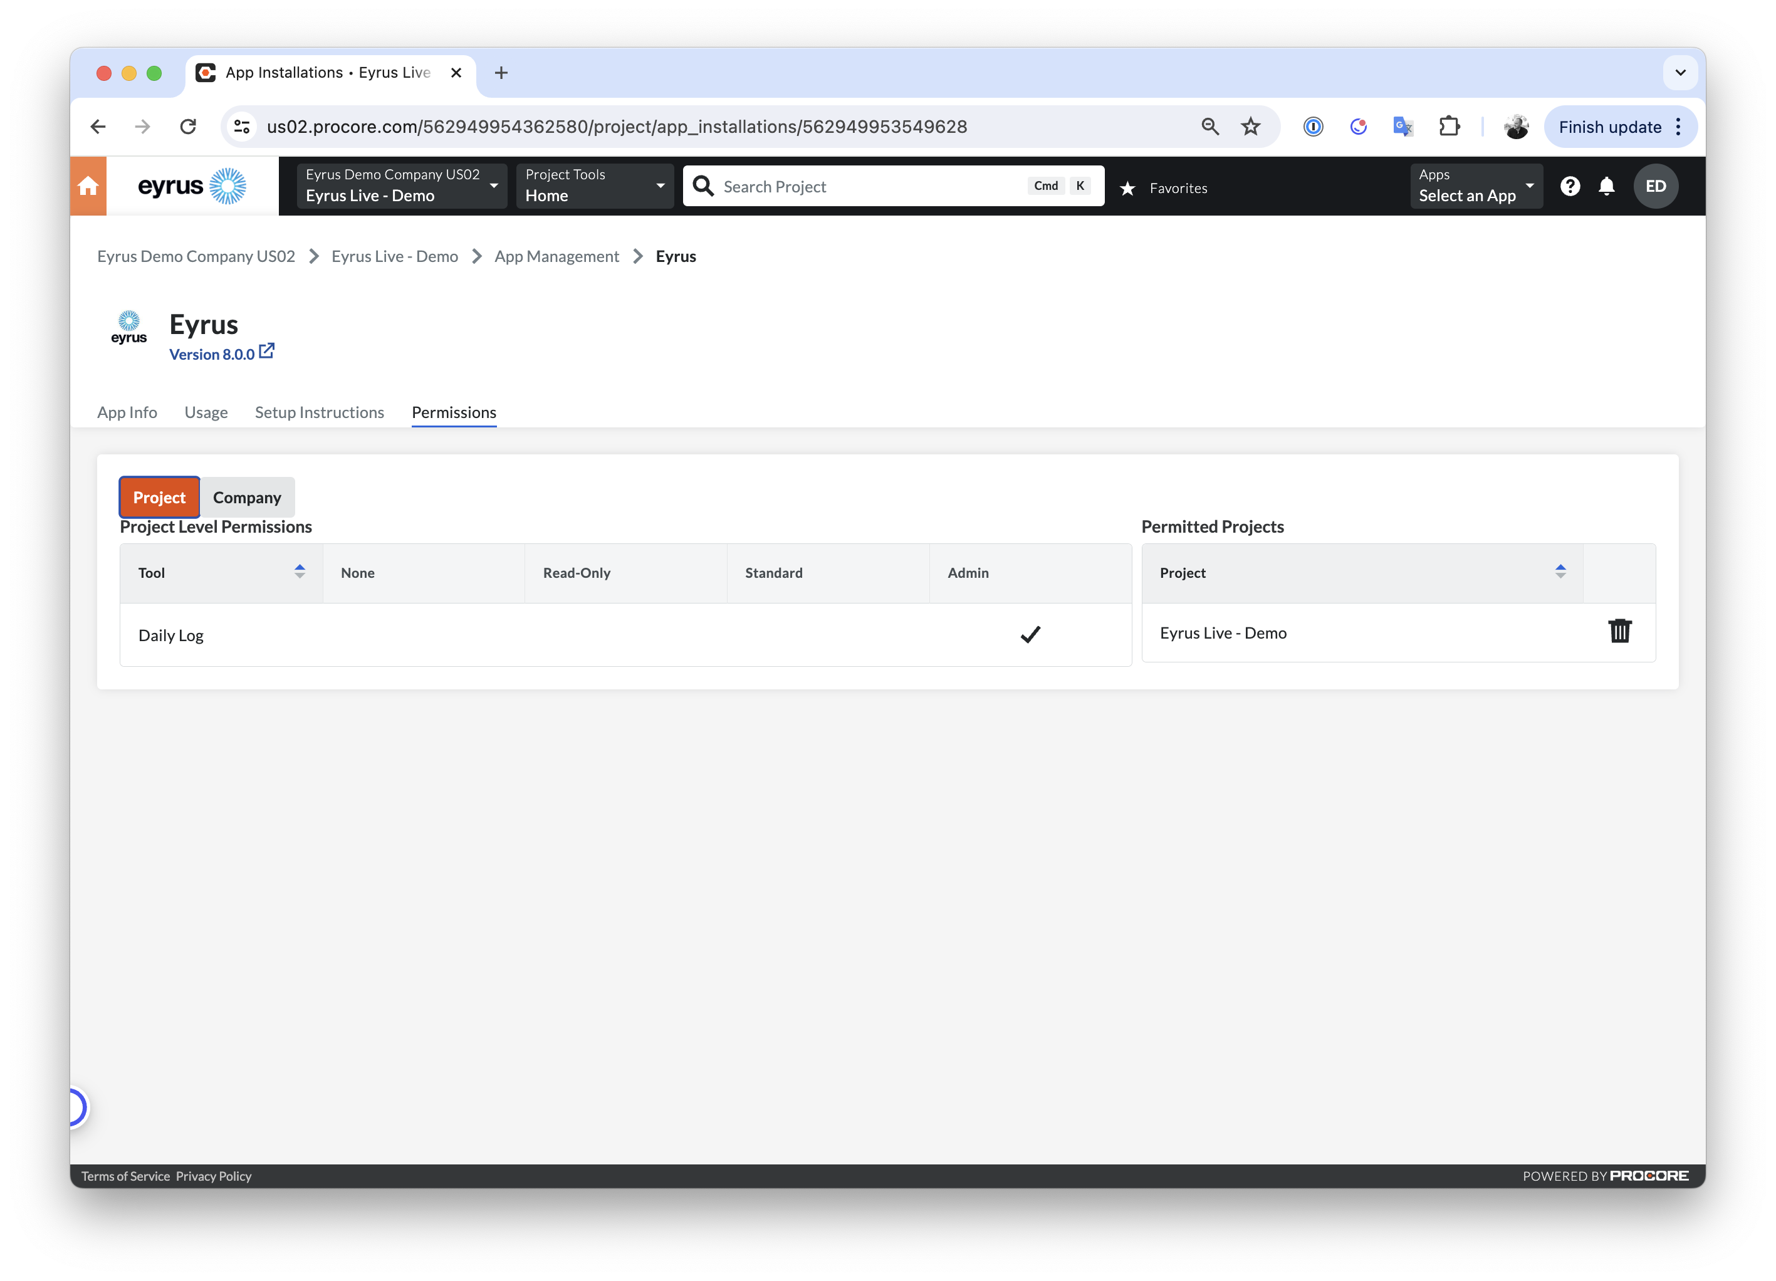Click the Eyrus logo in header
Image resolution: width=1776 pixels, height=1281 pixels.
(x=192, y=186)
